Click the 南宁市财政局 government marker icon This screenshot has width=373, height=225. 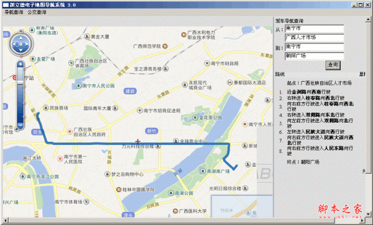pos(207,63)
